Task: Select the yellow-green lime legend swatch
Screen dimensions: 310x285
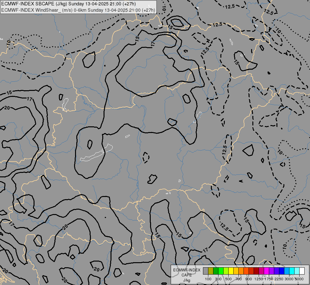Action: (226, 271)
